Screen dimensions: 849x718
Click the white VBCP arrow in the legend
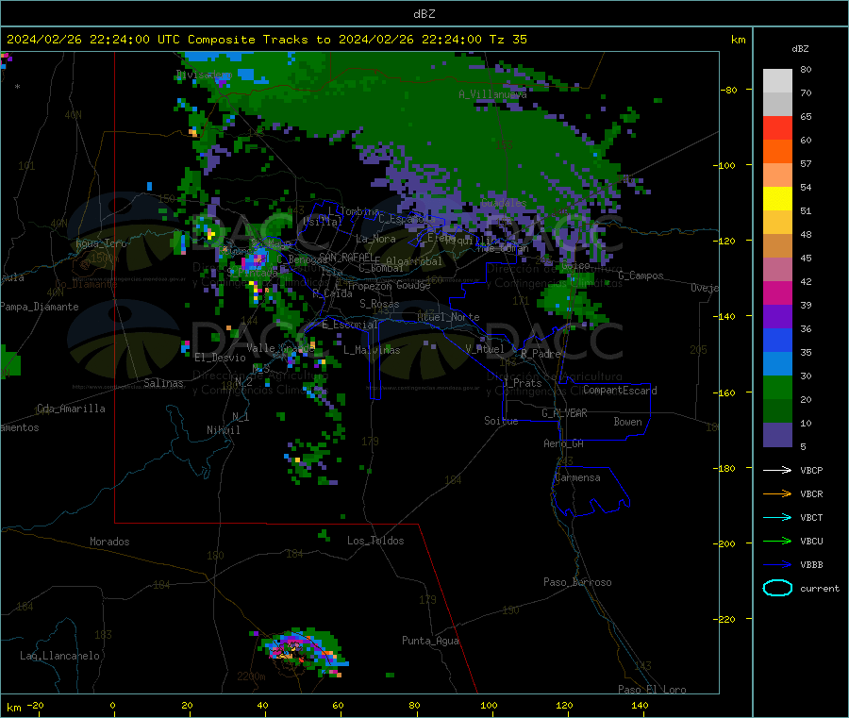pos(777,470)
